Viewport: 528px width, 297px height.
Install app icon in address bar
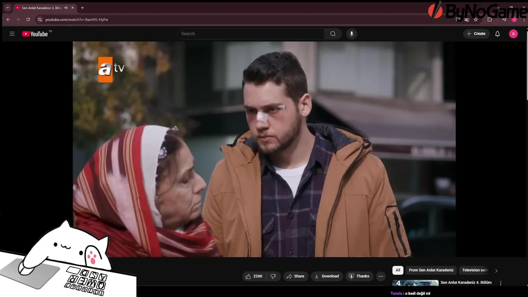point(458,19)
